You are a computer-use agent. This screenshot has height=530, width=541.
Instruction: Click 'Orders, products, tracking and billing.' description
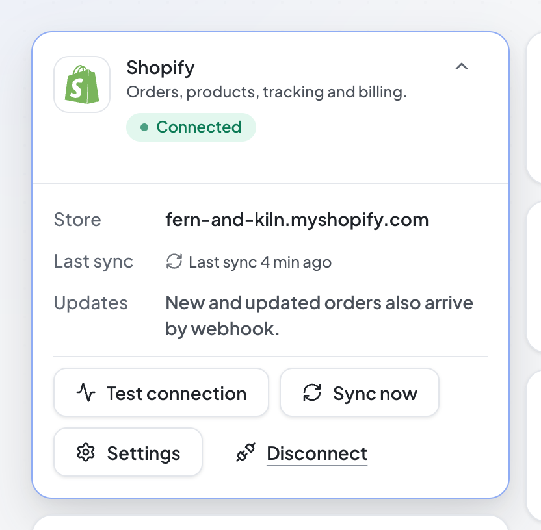[x=267, y=92]
